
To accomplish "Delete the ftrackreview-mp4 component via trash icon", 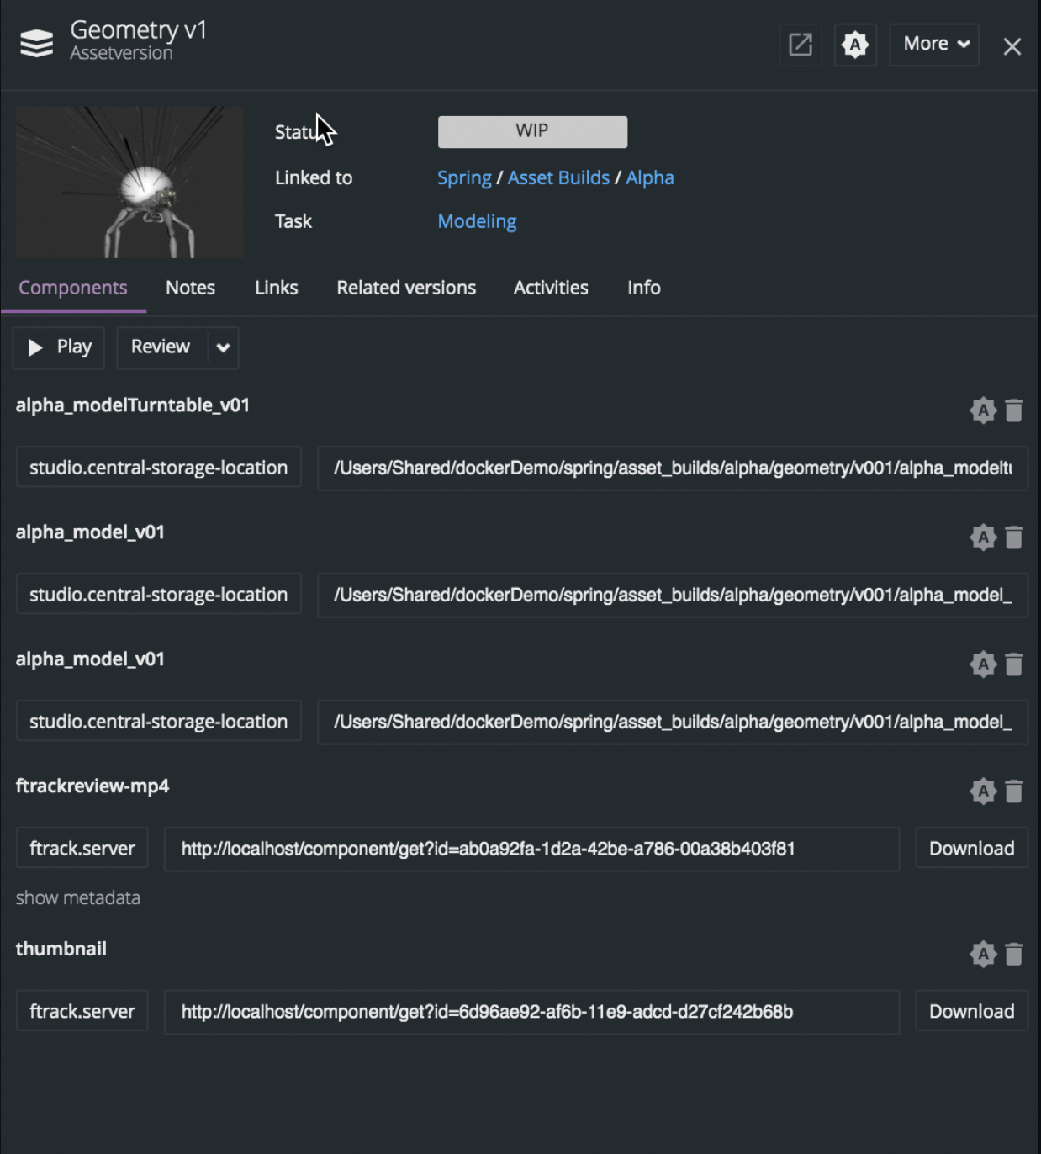I will tap(1013, 791).
